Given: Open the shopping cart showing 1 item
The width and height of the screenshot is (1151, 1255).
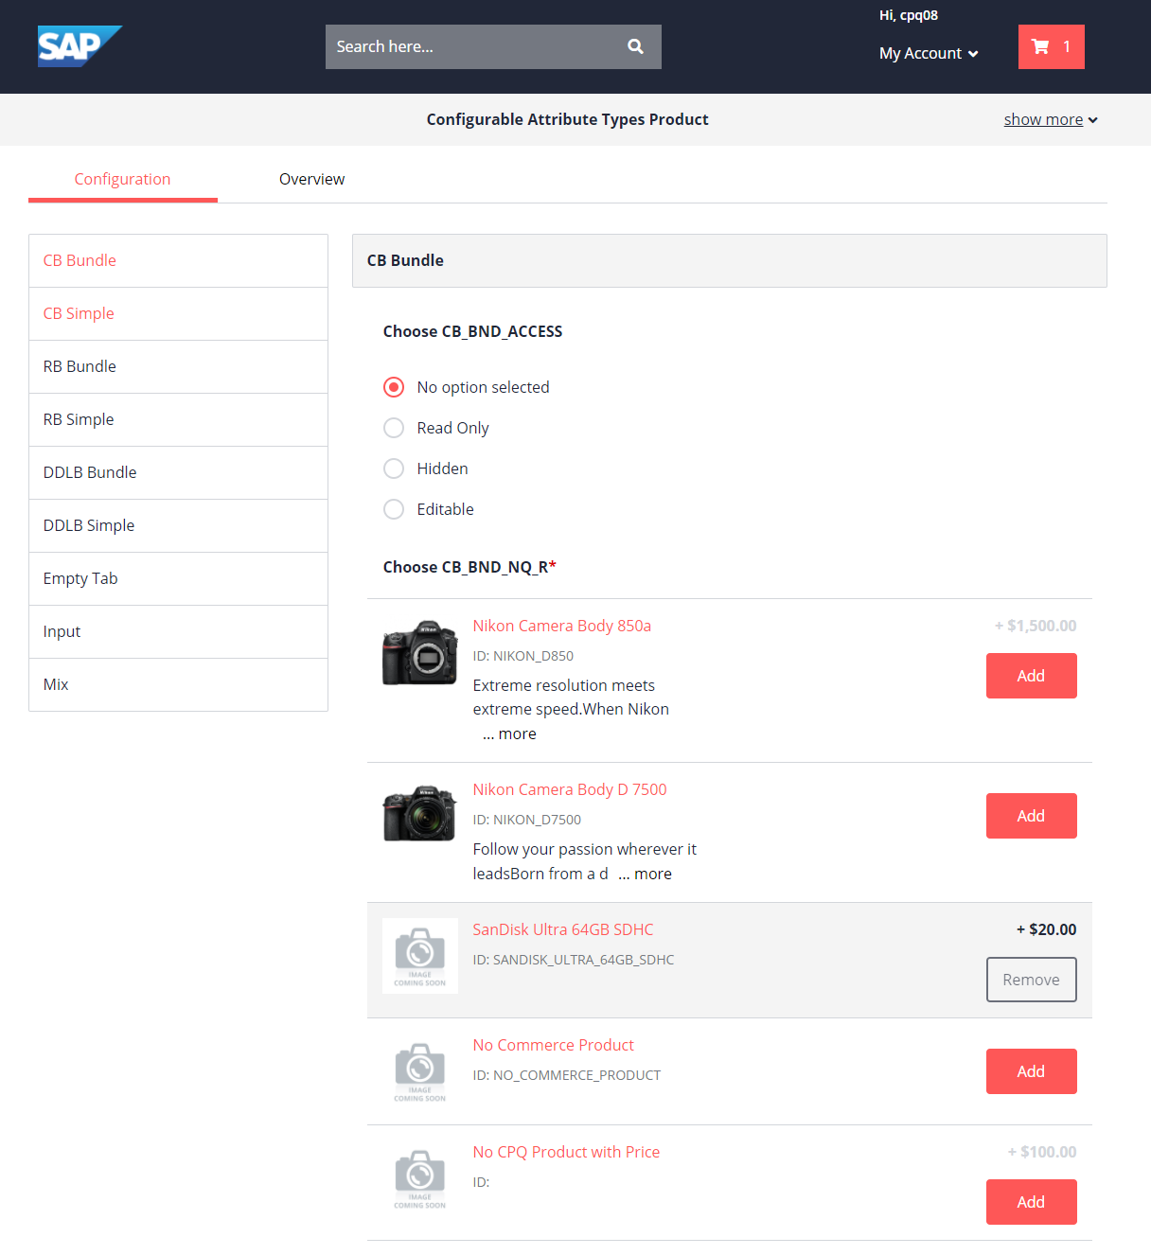Looking at the screenshot, I should (1051, 46).
